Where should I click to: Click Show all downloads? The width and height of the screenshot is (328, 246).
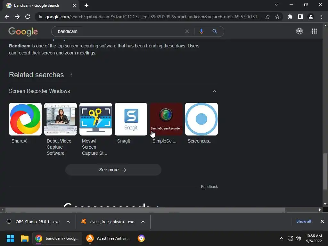coord(304,221)
